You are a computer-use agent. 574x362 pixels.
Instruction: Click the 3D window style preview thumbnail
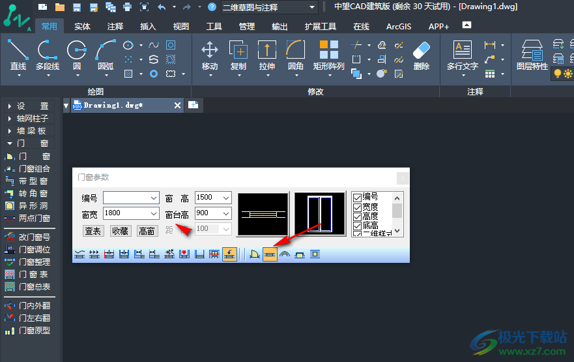coord(320,214)
